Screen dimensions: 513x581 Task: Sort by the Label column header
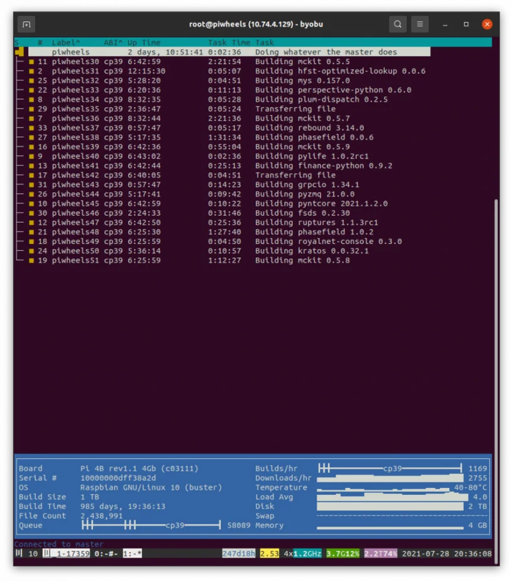click(x=66, y=43)
